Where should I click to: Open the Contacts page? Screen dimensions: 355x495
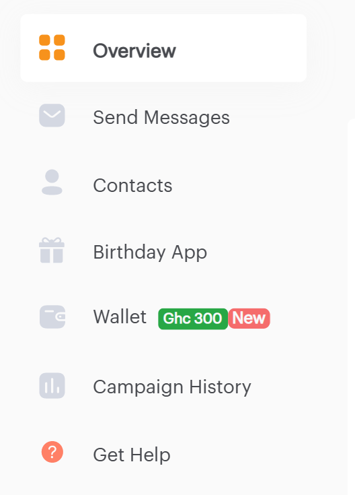pyautogui.click(x=132, y=185)
